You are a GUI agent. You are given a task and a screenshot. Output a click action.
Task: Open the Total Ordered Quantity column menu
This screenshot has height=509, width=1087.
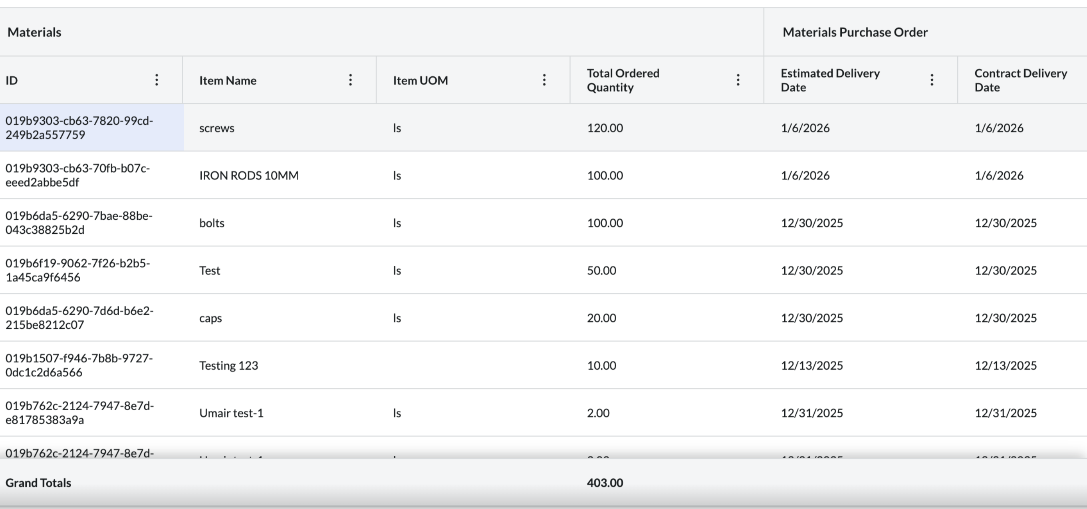pos(738,80)
